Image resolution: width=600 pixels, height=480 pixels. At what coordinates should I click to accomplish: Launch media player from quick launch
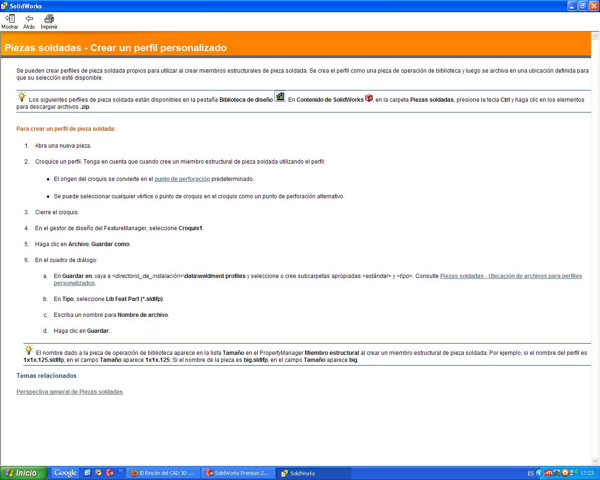(x=98, y=473)
